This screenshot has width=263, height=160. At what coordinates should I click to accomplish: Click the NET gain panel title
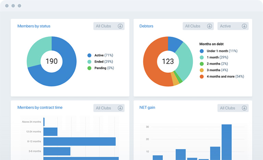pyautogui.click(x=147, y=107)
